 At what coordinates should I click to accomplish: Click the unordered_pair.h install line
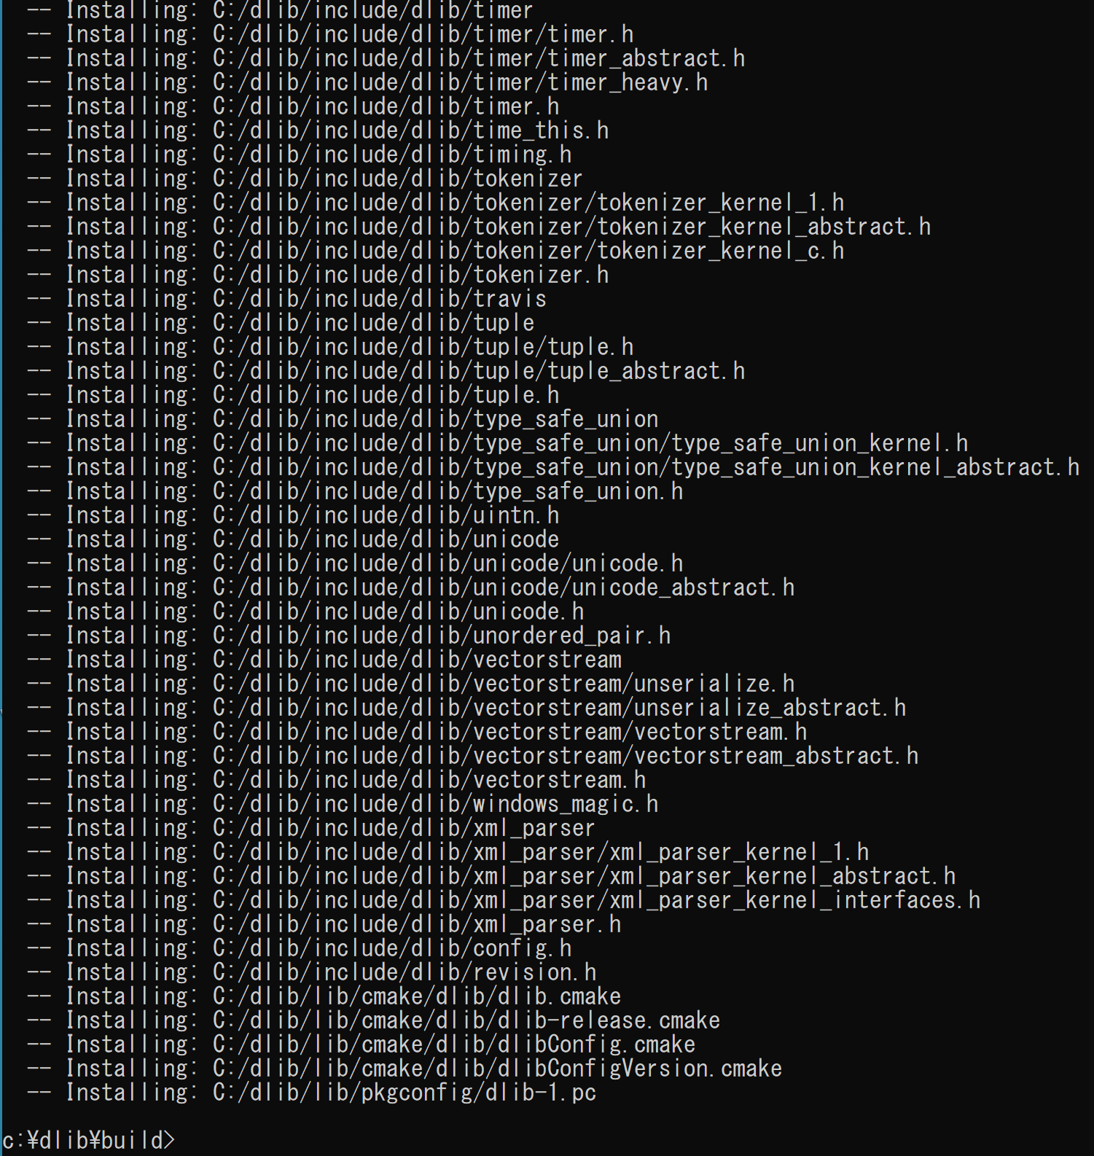tap(349, 635)
